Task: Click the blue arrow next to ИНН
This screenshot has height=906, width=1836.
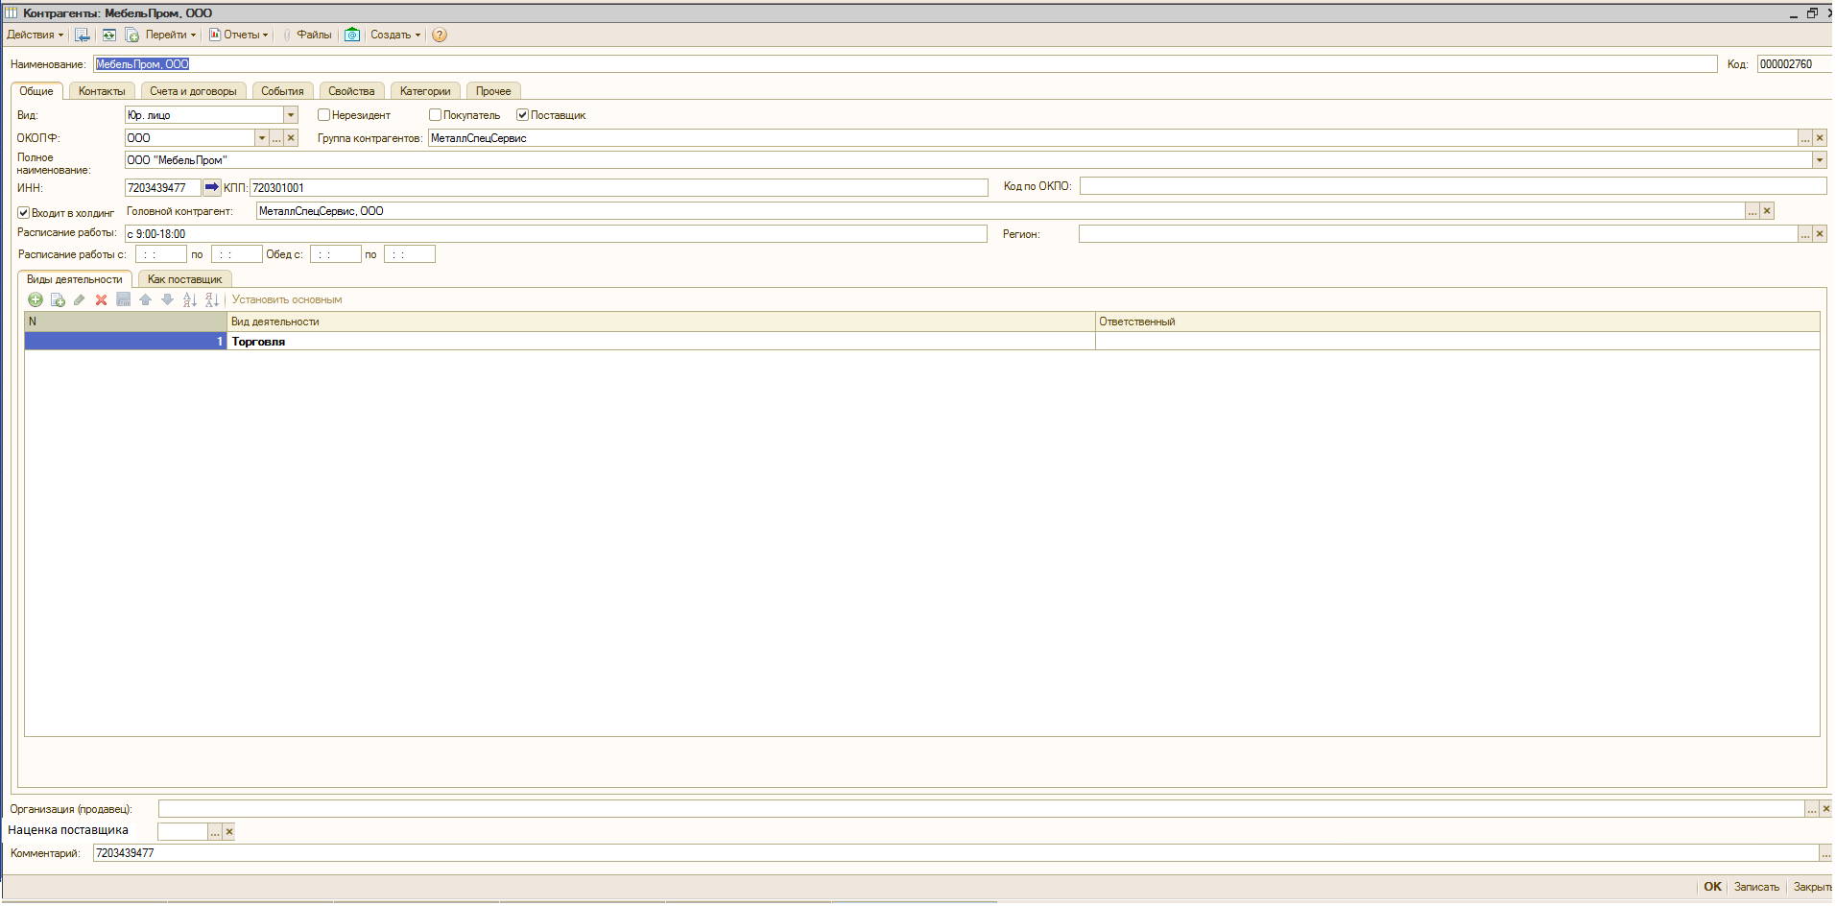Action: tap(212, 187)
